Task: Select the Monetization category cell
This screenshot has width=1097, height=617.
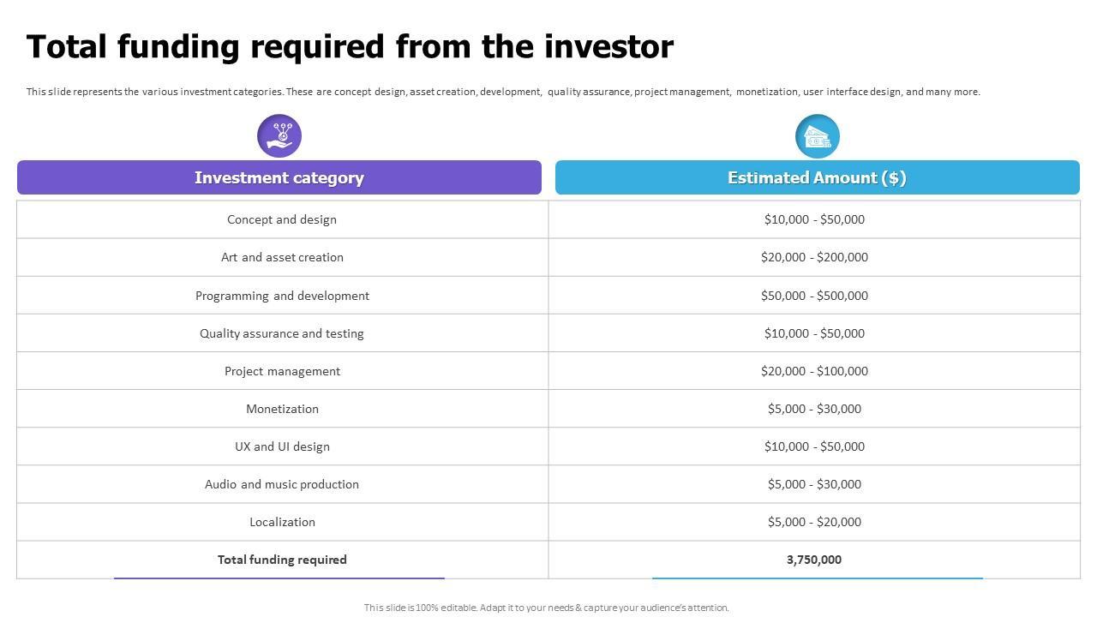Action: coord(282,409)
